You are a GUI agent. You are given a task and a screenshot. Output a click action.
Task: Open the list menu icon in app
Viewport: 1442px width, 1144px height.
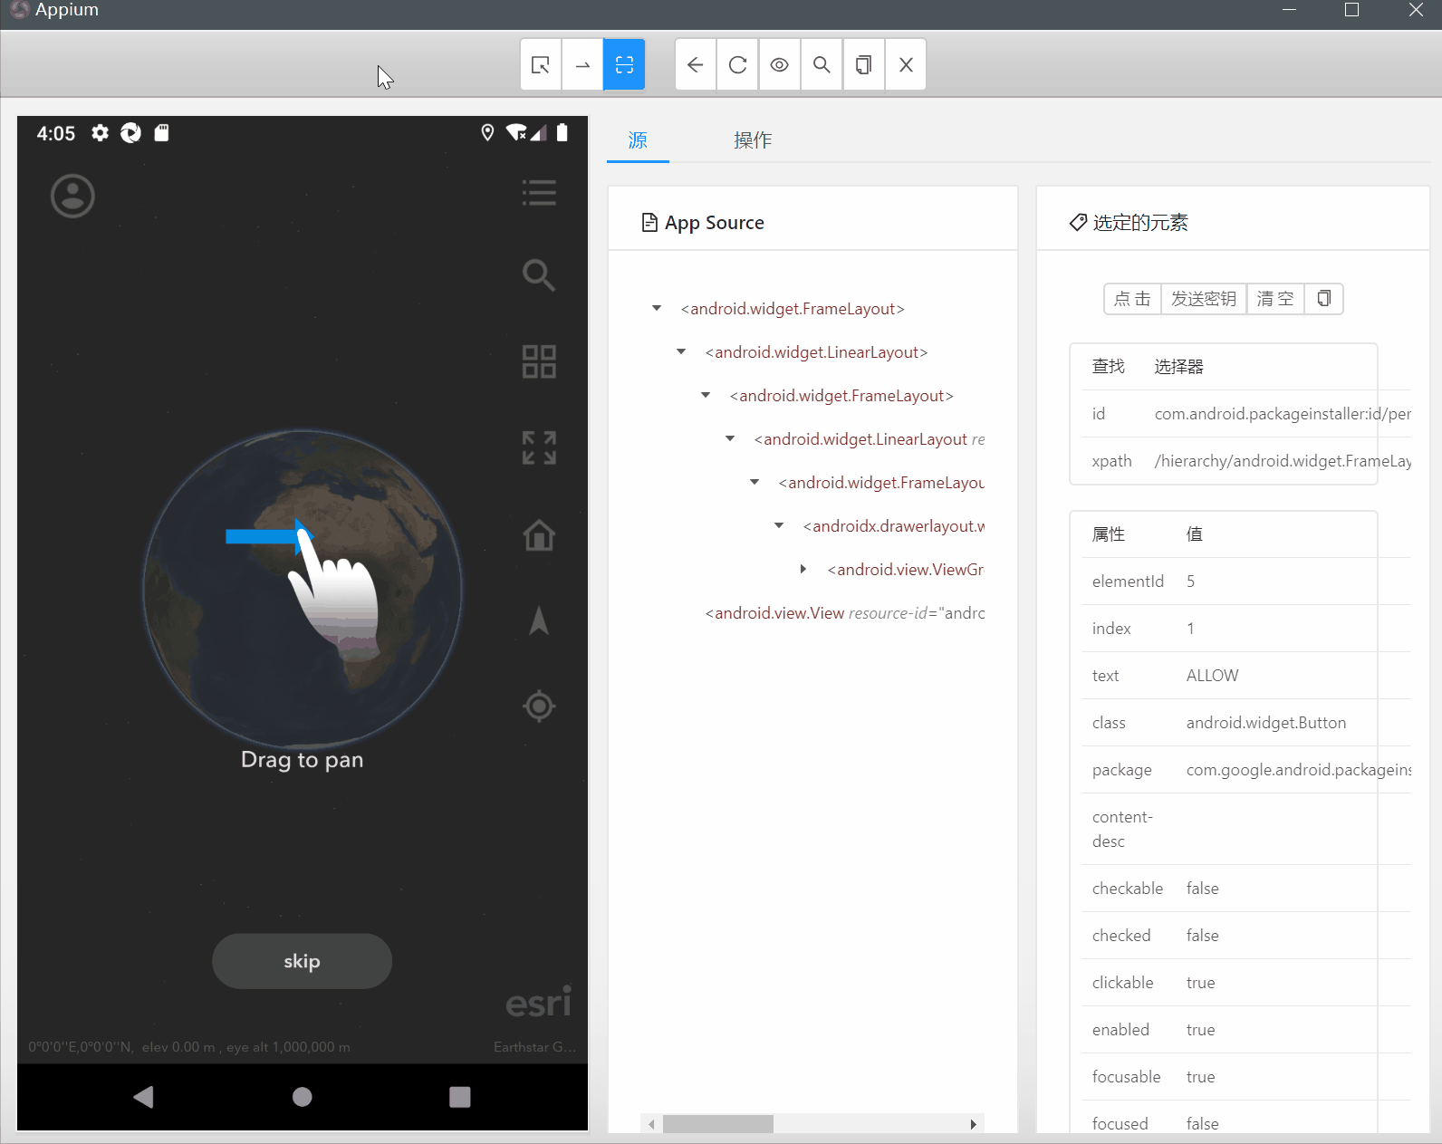tap(539, 193)
